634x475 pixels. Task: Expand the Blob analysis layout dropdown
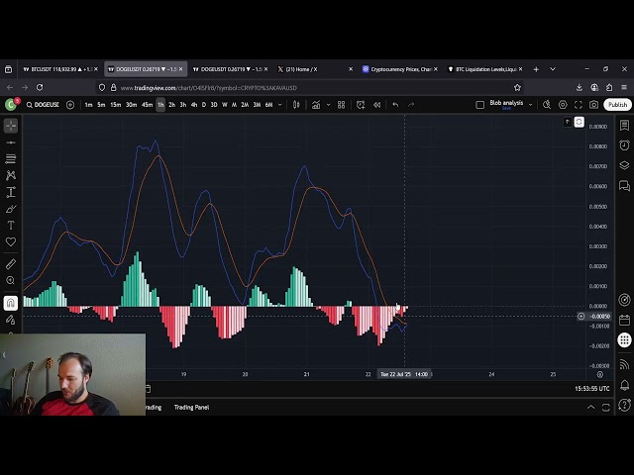click(530, 104)
